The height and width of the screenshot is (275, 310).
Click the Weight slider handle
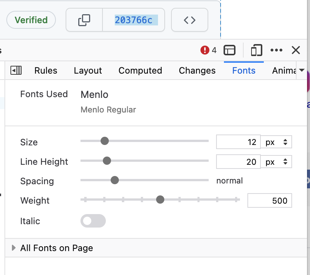[160, 200]
